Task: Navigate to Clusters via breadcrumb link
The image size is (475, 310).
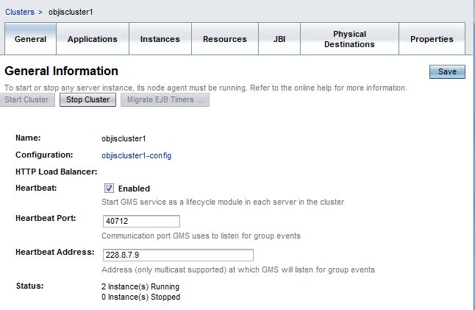Action: tap(19, 13)
